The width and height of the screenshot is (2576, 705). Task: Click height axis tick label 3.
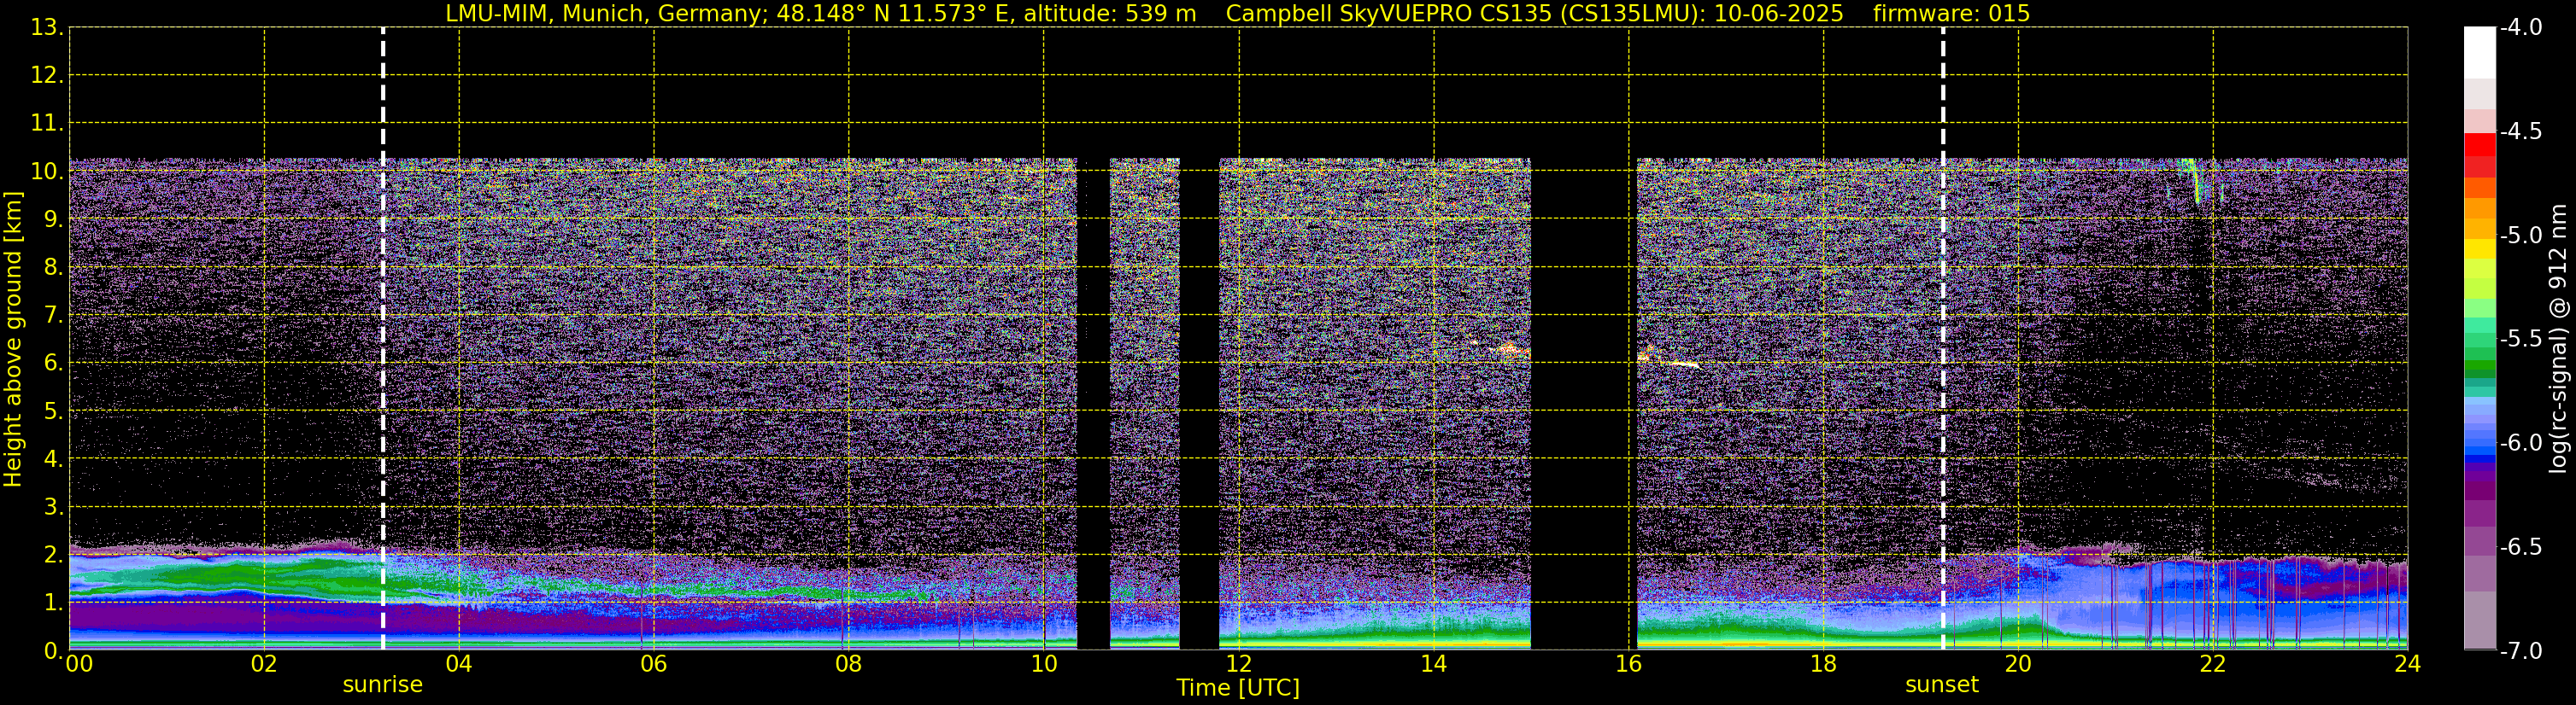52,507
